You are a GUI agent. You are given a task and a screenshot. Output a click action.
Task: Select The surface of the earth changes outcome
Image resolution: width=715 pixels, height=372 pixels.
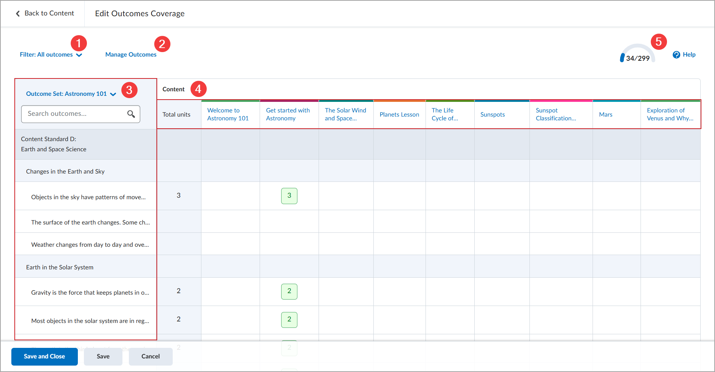point(86,222)
